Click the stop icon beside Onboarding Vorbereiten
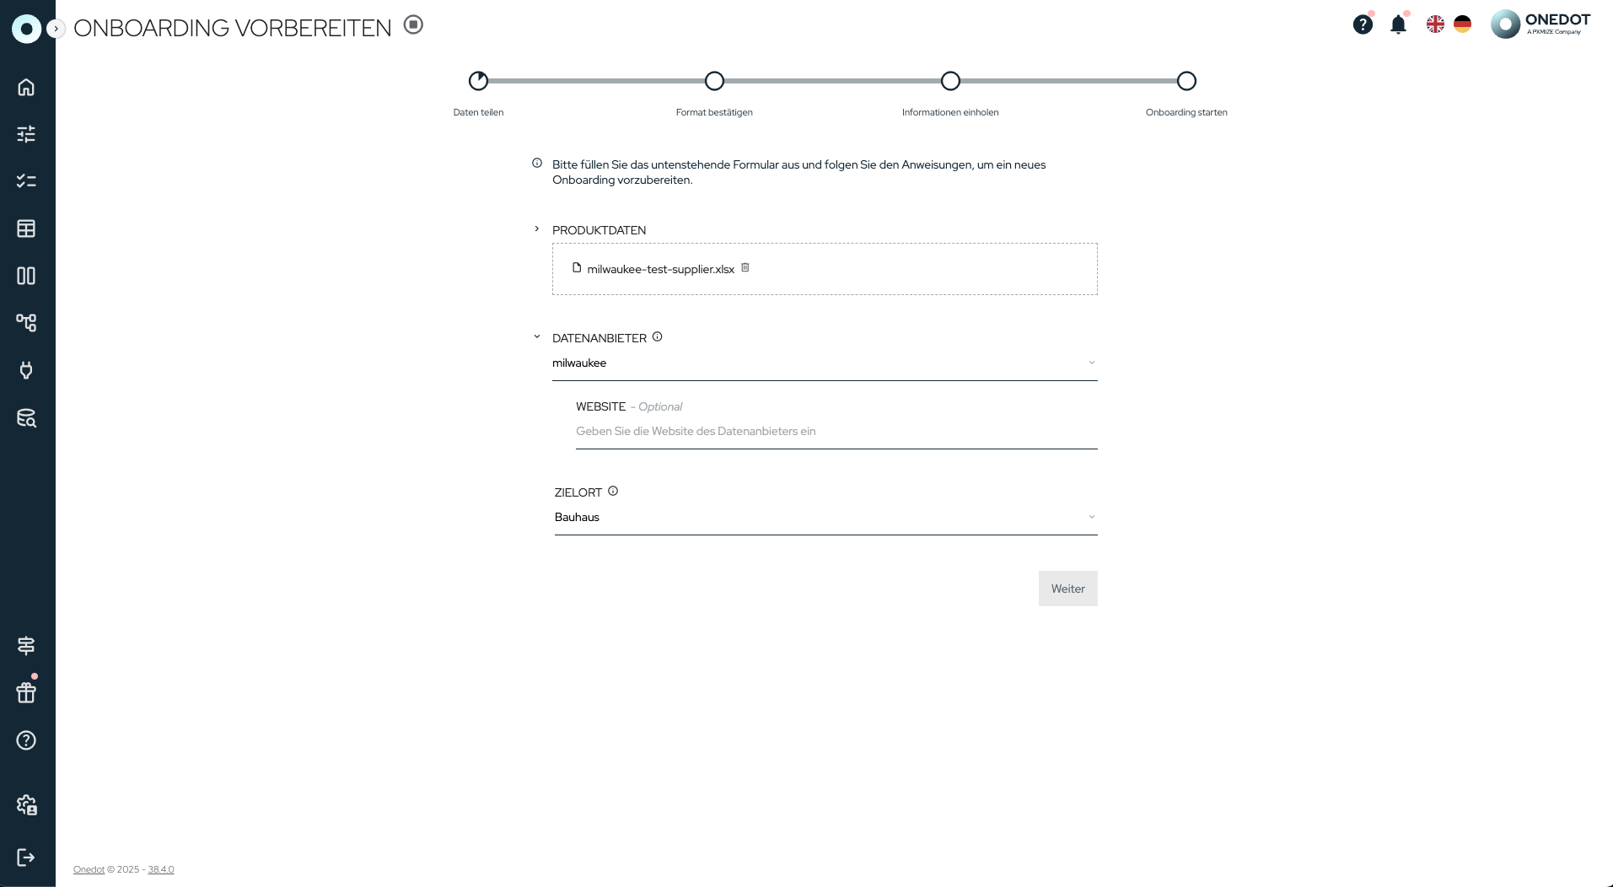The width and height of the screenshot is (1613, 887). [x=413, y=24]
